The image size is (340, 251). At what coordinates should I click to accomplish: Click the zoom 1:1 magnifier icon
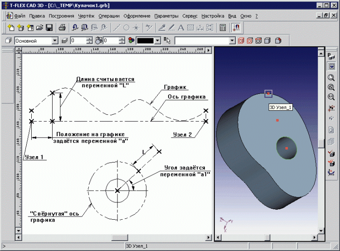click(x=331, y=97)
